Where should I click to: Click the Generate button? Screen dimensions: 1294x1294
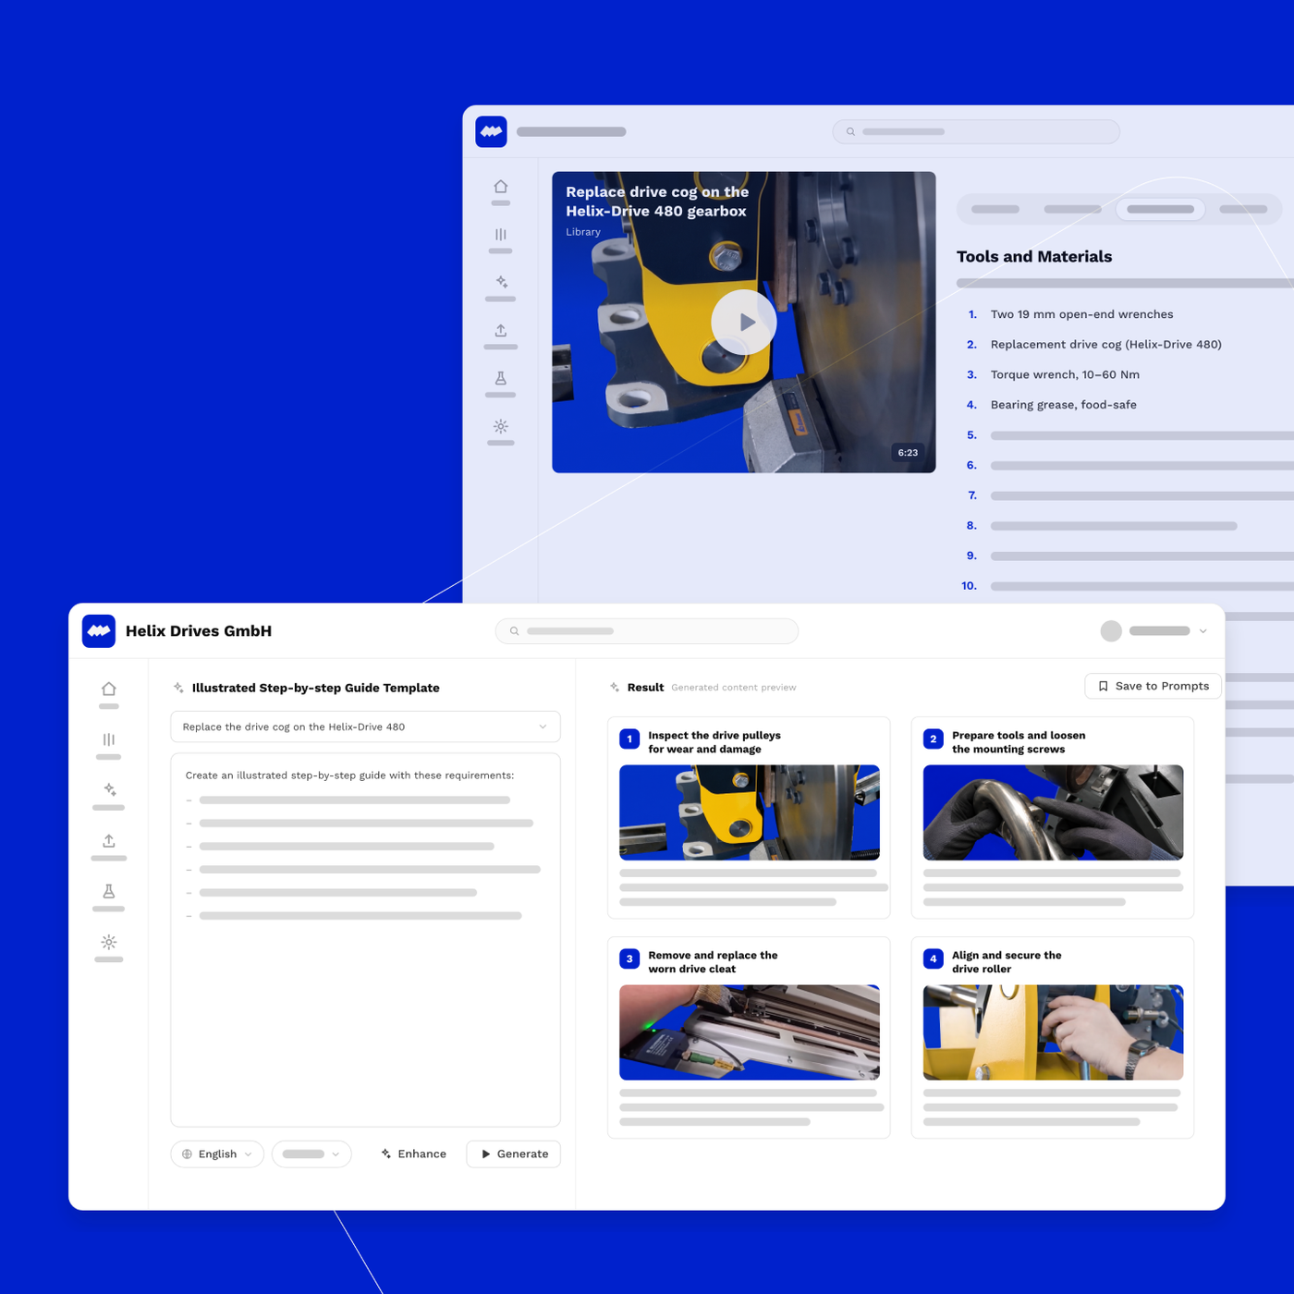pyautogui.click(x=514, y=1154)
